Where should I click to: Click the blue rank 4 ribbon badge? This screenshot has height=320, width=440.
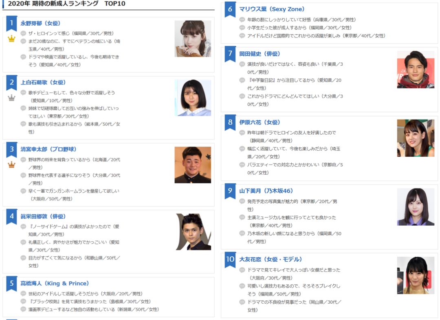(11, 218)
